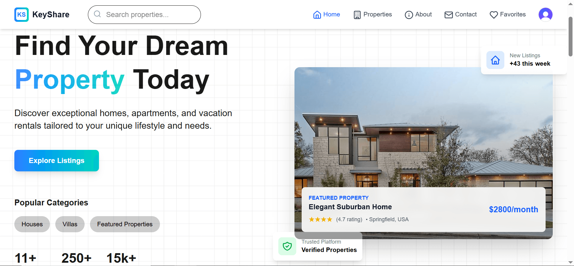Click the KeyShare KS logo icon
This screenshot has width=574, height=266.
22,15
